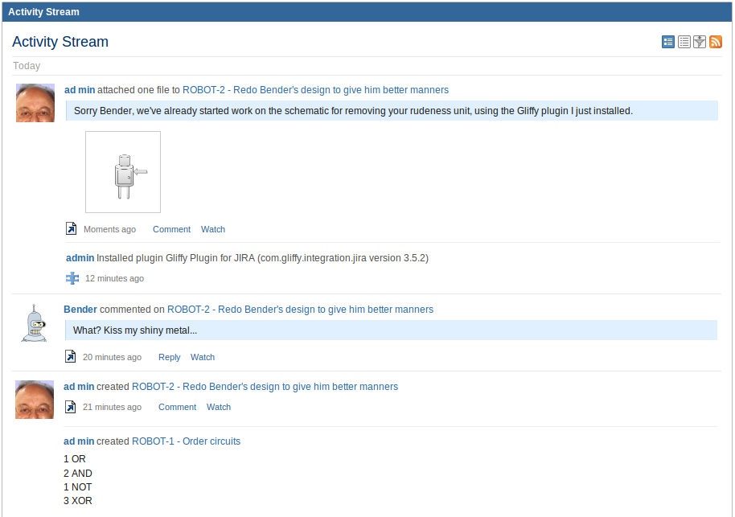This screenshot has height=517, width=735.
Task: Open the ROBOT-1 - Order circuits issue
Action: (x=186, y=441)
